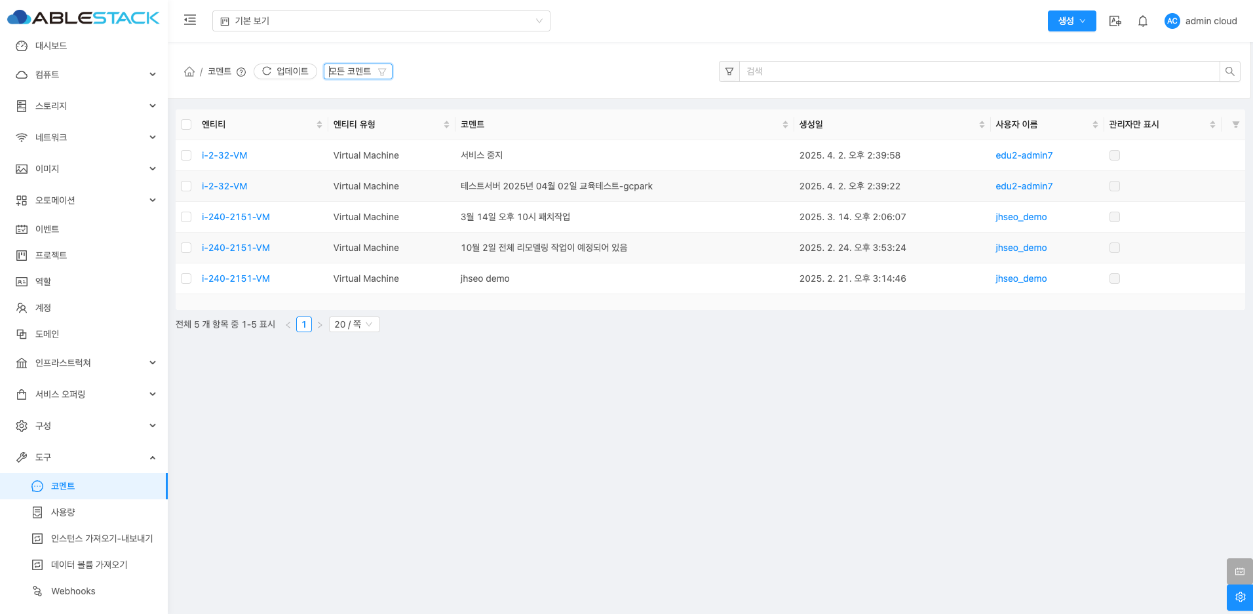1253x614 pixels.
Task: Expand 컴퓨트 sidebar section
Action: coord(84,75)
